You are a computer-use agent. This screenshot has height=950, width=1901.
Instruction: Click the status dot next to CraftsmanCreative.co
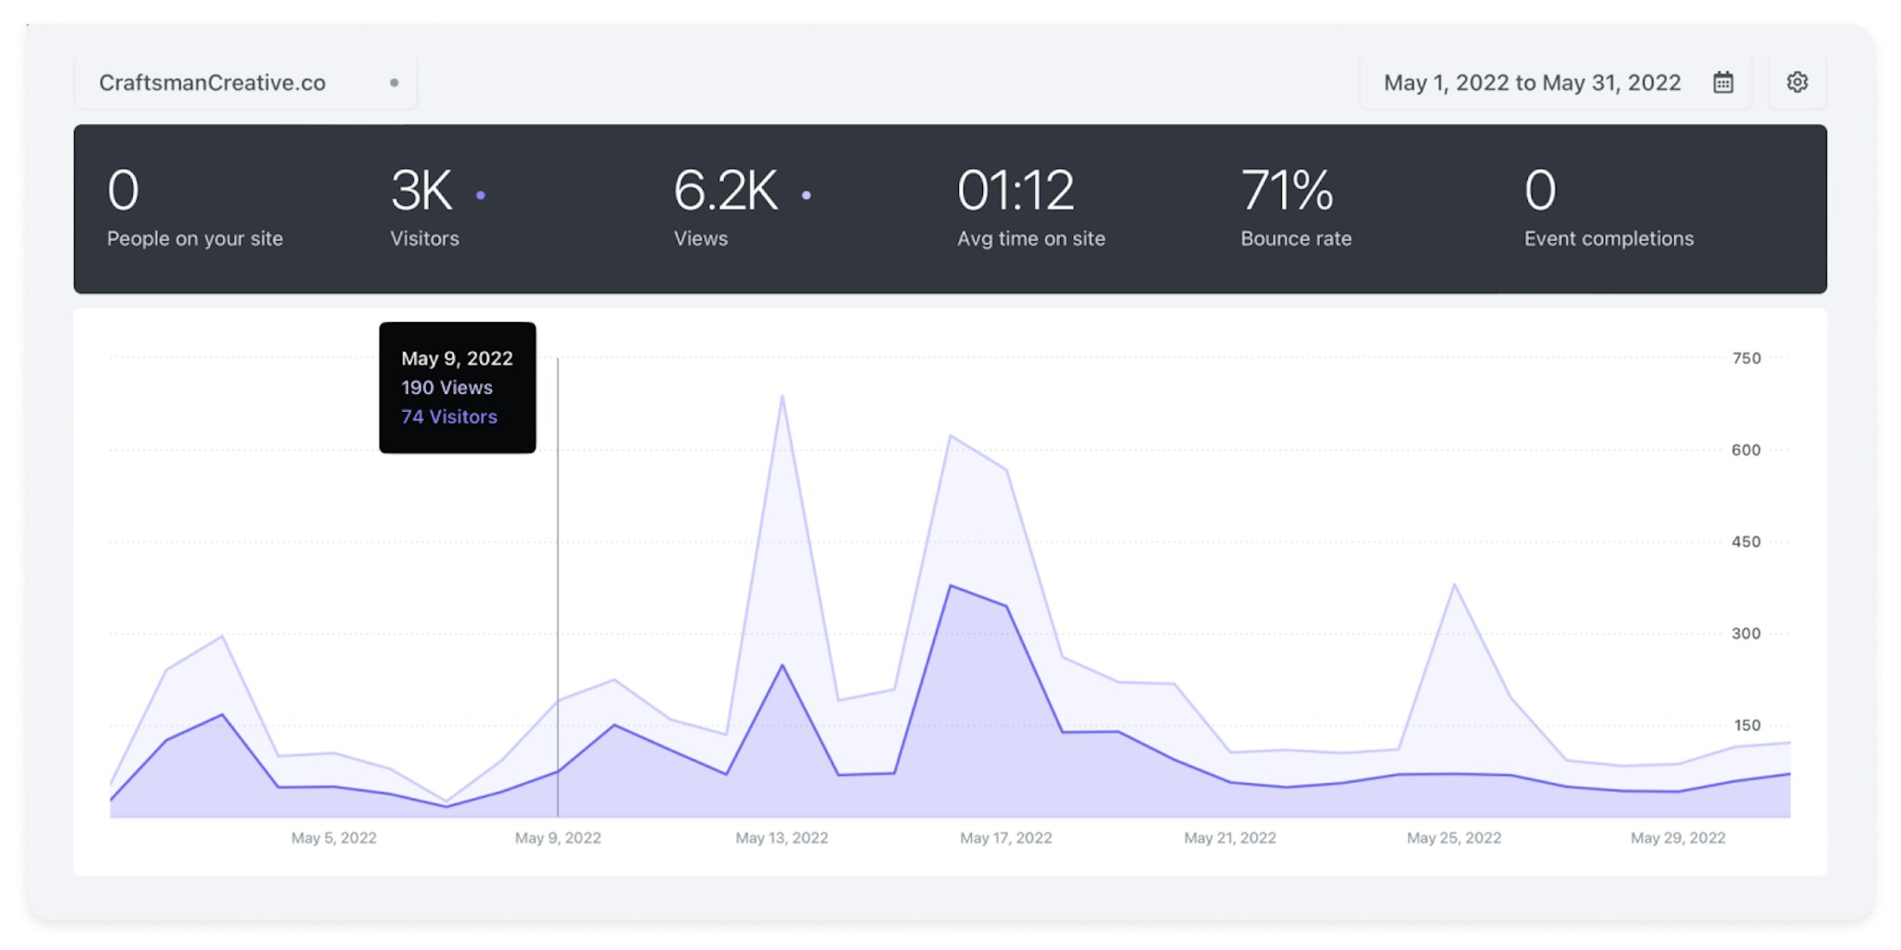[x=394, y=83]
